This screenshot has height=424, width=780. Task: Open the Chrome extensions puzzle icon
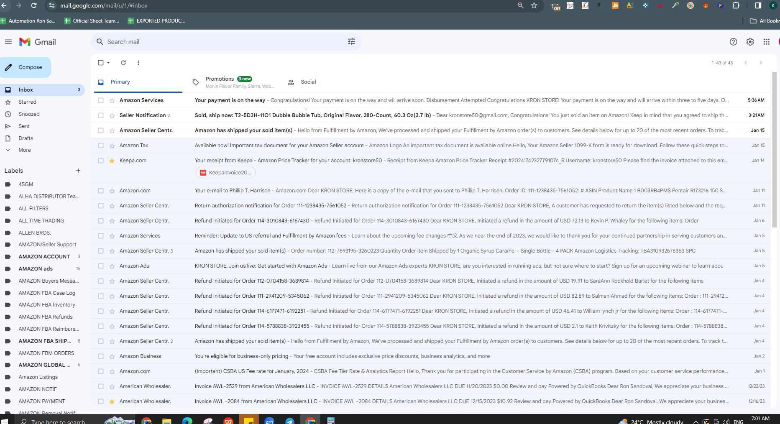(x=736, y=5)
